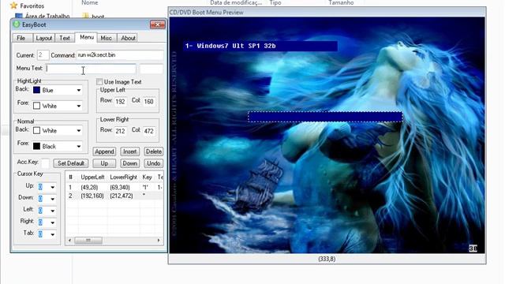
Task: Click the Key column header
Action: pyautogui.click(x=148, y=177)
